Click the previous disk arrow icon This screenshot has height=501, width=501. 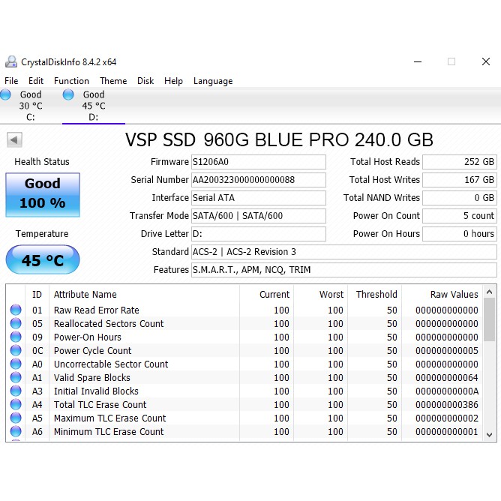coord(14,139)
